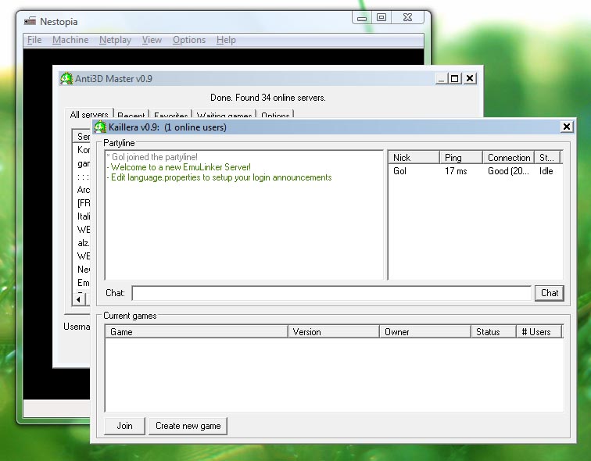Click into the Chat message input field

point(331,293)
